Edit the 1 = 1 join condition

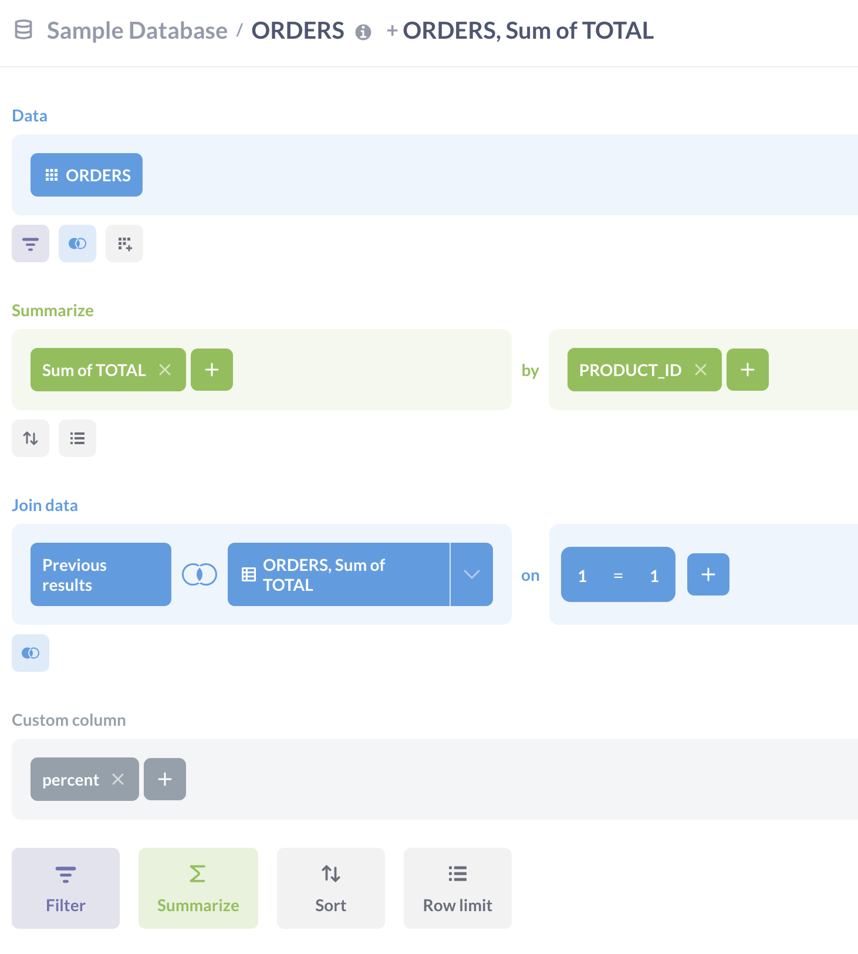tap(618, 575)
